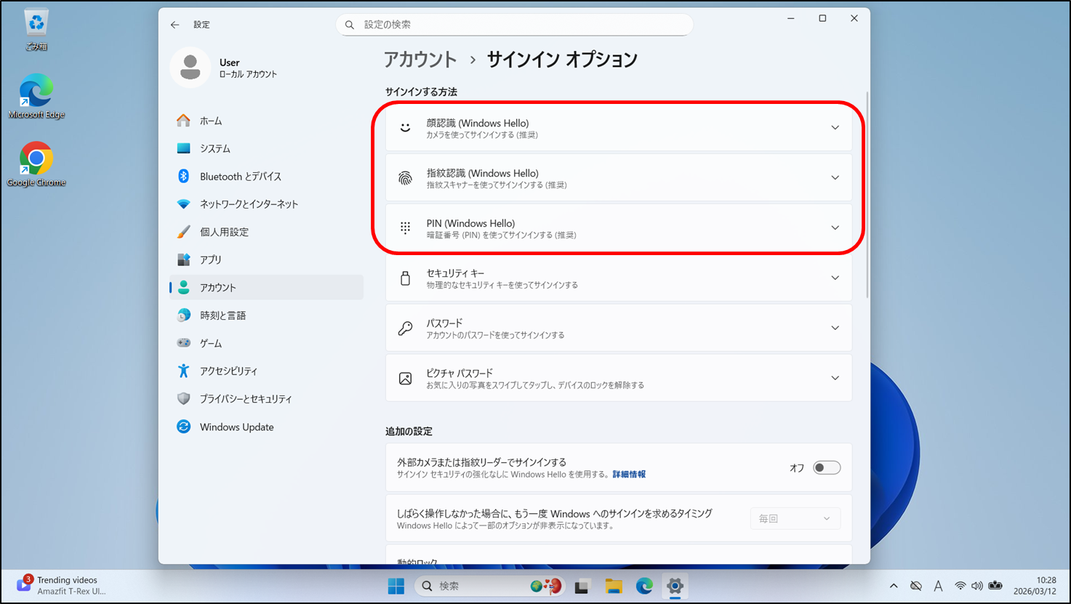The width and height of the screenshot is (1071, 604).
Task: Select Google Chrome desktop shortcut
Action: point(36,164)
